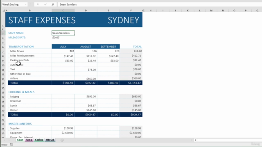Click the Ready status bar text
The height and width of the screenshot is (147, 262).
pyautogui.click(x=5, y=145)
